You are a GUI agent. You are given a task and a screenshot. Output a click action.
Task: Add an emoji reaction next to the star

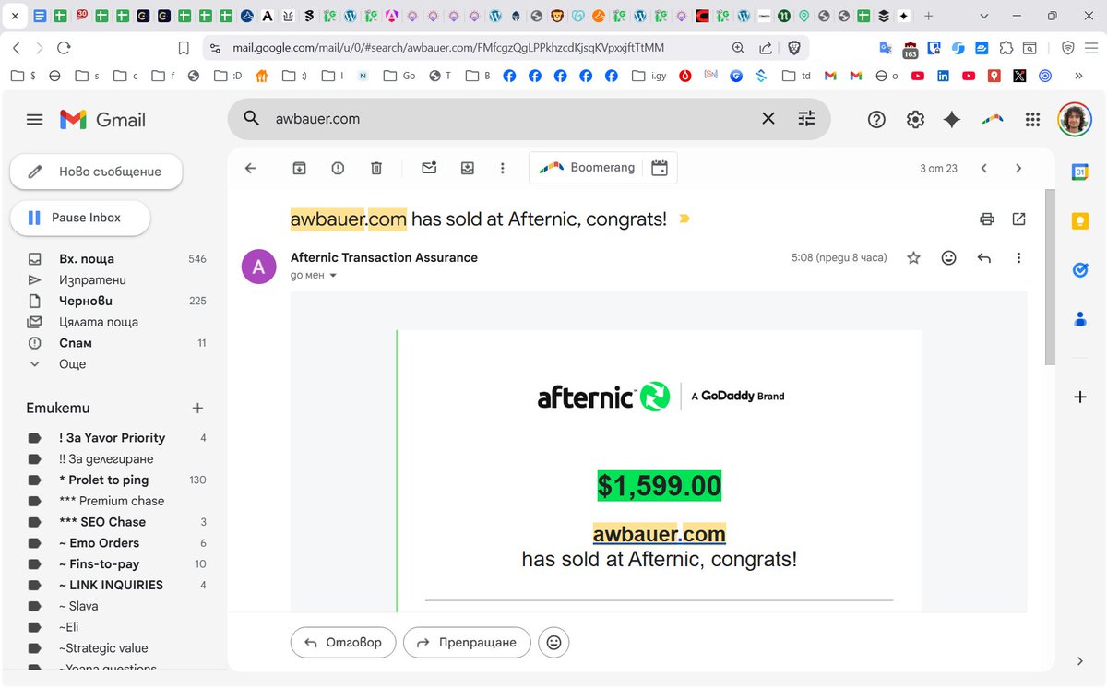click(948, 258)
